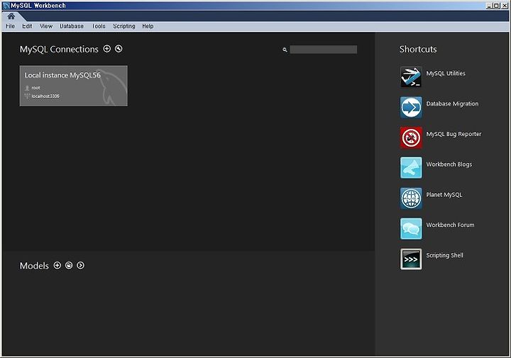Minimize the MySQL Workbench window
Screen dimensions: 511x358
(489, 6)
